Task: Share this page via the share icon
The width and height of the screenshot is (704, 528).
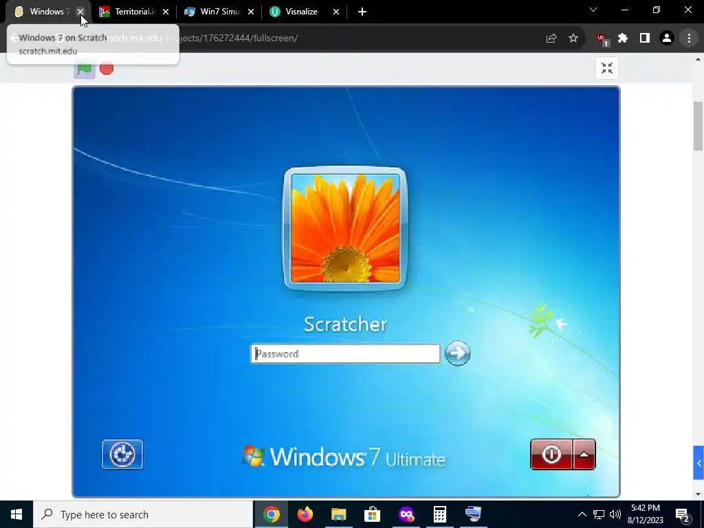Action: [551, 38]
